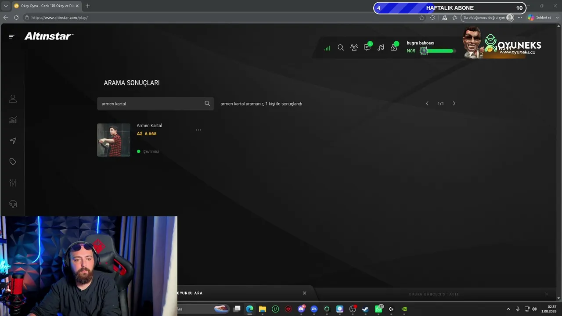Open the profile icon in left sidebar
This screenshot has height=316, width=562.
[x=13, y=99]
